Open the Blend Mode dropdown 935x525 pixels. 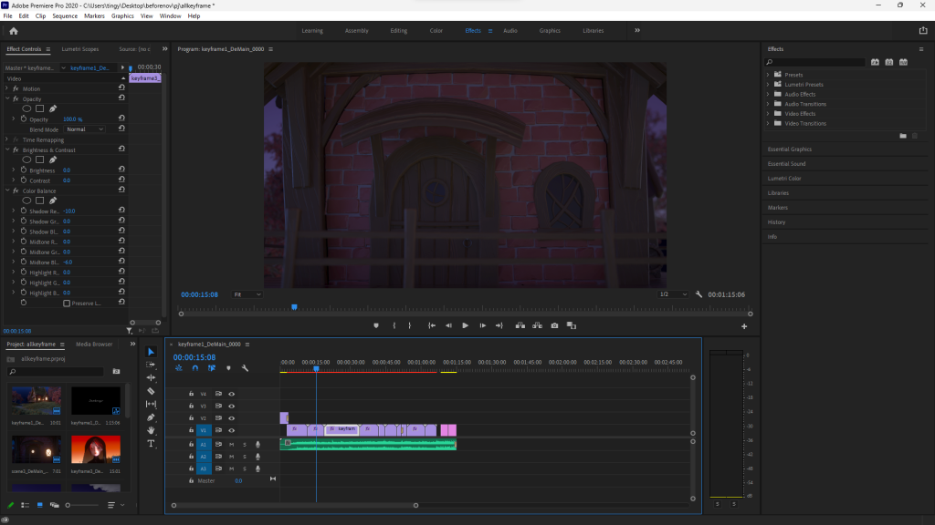point(84,129)
